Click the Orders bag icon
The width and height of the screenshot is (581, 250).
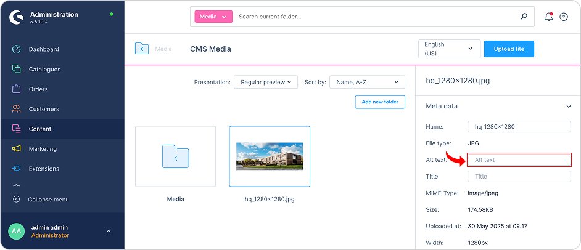point(16,89)
